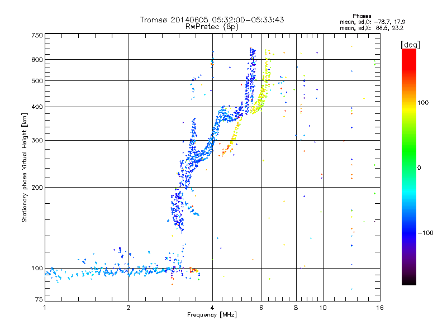The image size is (447, 335).
Task: Click the 'Stationary phase Virtual Height [km]' axis label
Action: pyautogui.click(x=25, y=167)
